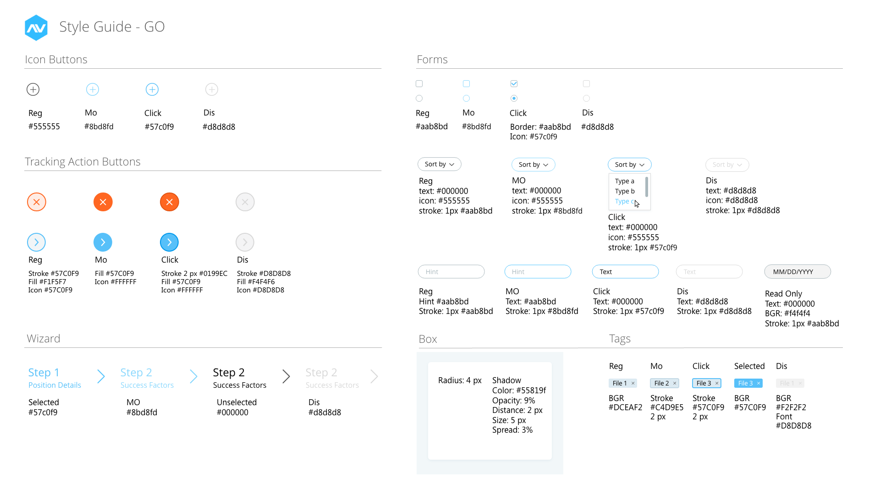
Task: Click the AV hexagon logo
Action: [x=36, y=28]
